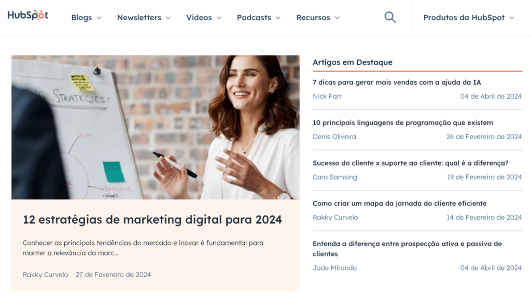Open '10 principais linguagens de programação que existem'
Screen dimensions: 531x299
(x=402, y=123)
